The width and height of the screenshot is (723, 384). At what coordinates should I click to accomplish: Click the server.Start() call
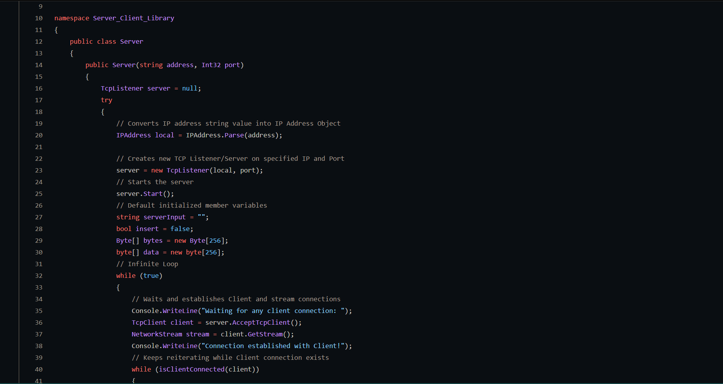pyautogui.click(x=145, y=194)
